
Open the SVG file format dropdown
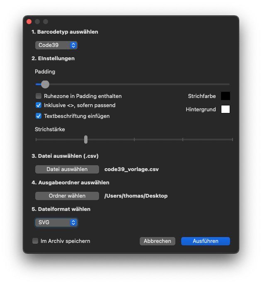(x=56, y=223)
